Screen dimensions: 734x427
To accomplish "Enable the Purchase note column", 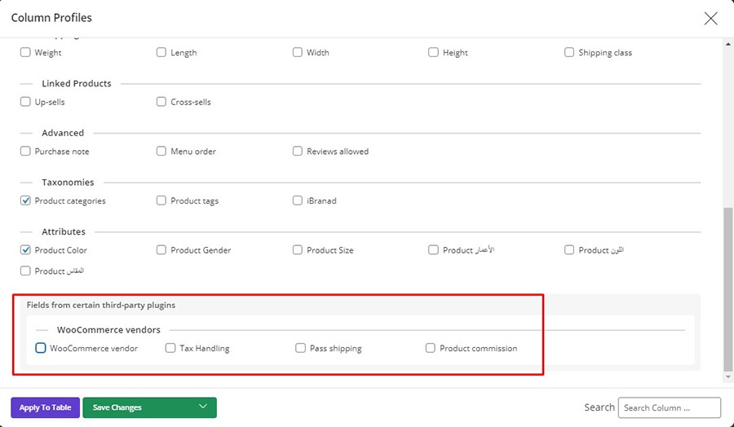I will [26, 151].
